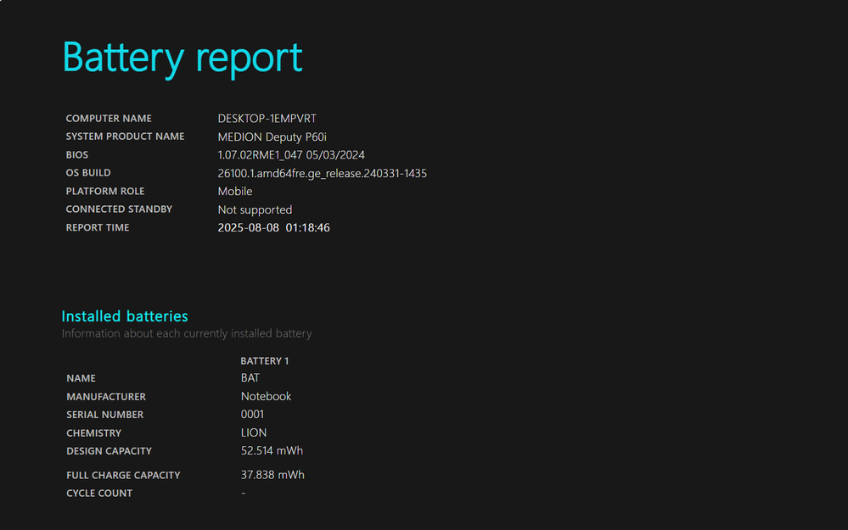
Task: Click the CYCLE COUNT row label
Action: (x=99, y=494)
